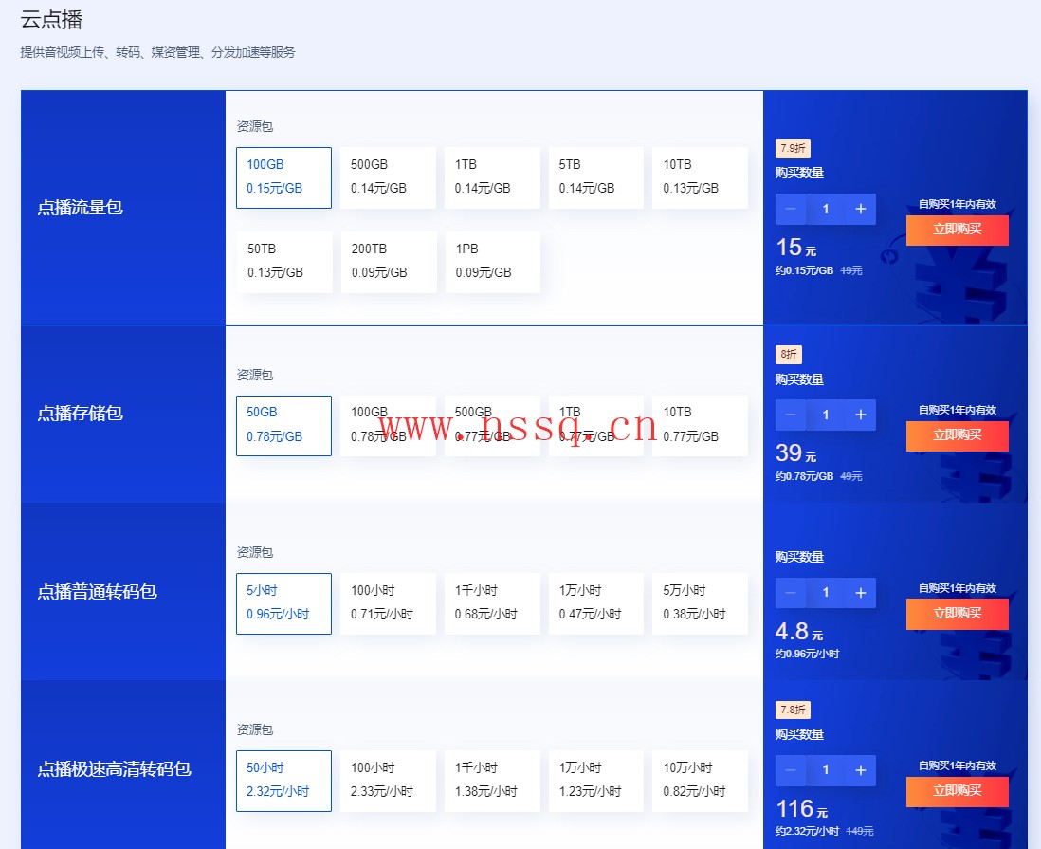1041x849 pixels.
Task: Choose the 1千小时 package at 1.38元/小时
Action: click(492, 782)
